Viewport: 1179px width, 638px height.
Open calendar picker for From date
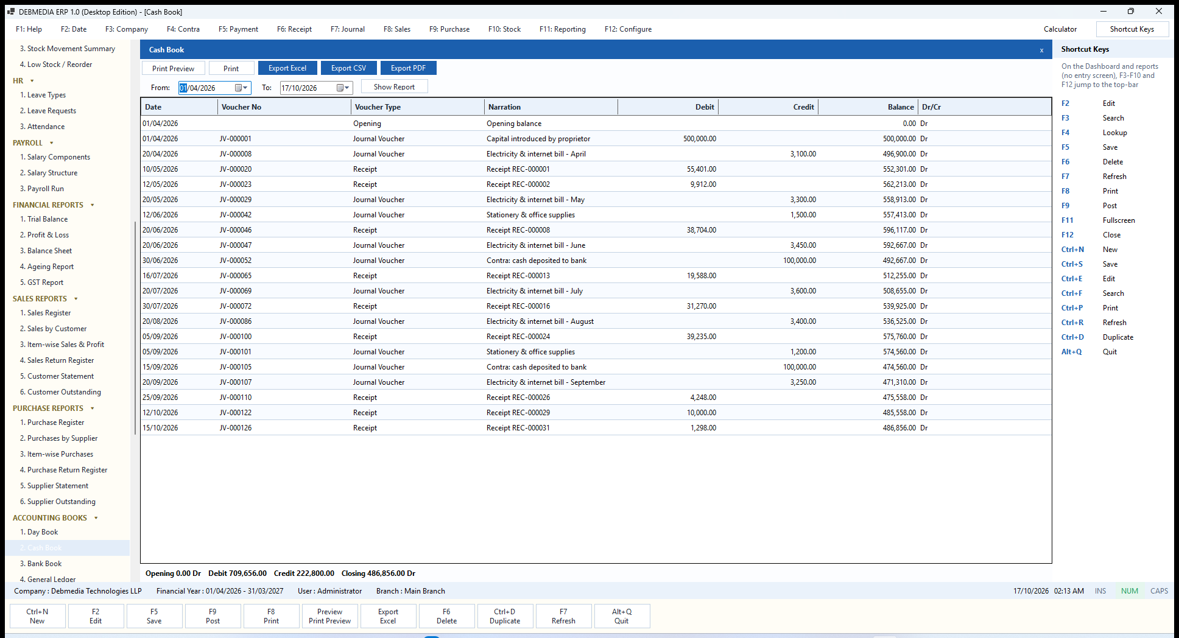click(238, 88)
